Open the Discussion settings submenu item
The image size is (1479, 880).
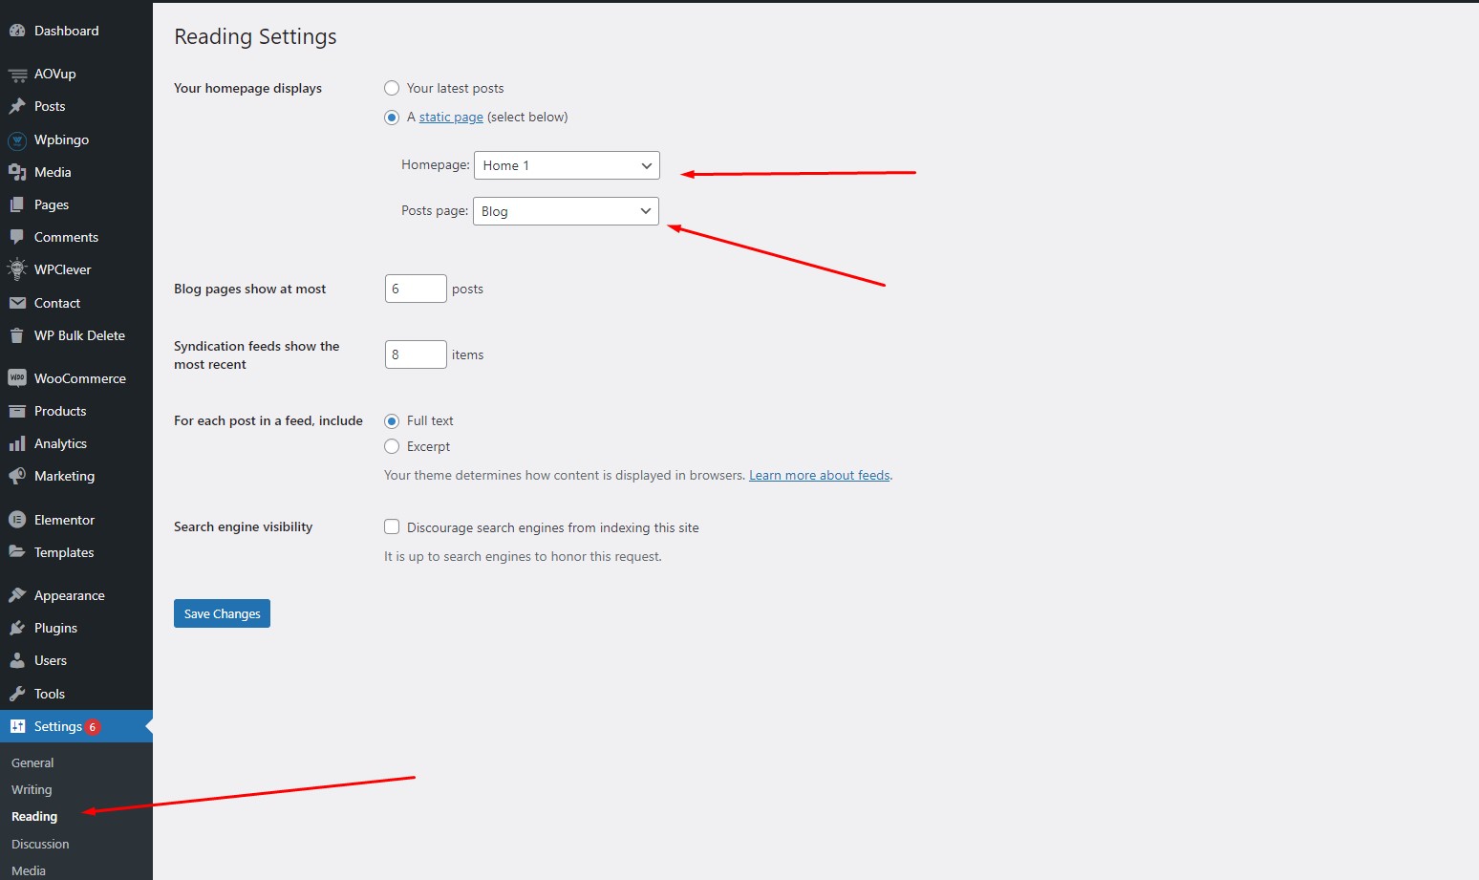(x=40, y=844)
